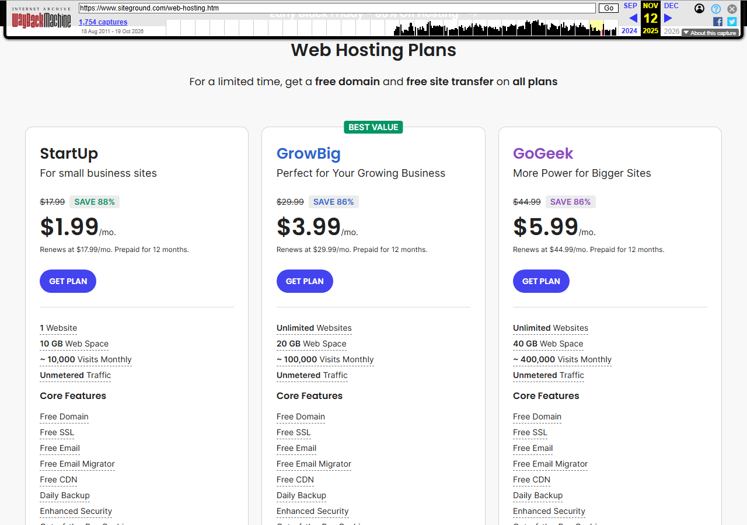Click '40 GB Web Space' feature

[548, 344]
